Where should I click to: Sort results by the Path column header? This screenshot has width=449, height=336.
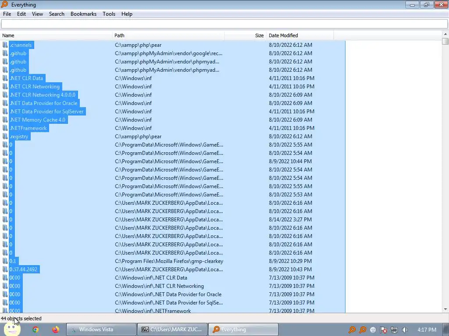point(168,35)
